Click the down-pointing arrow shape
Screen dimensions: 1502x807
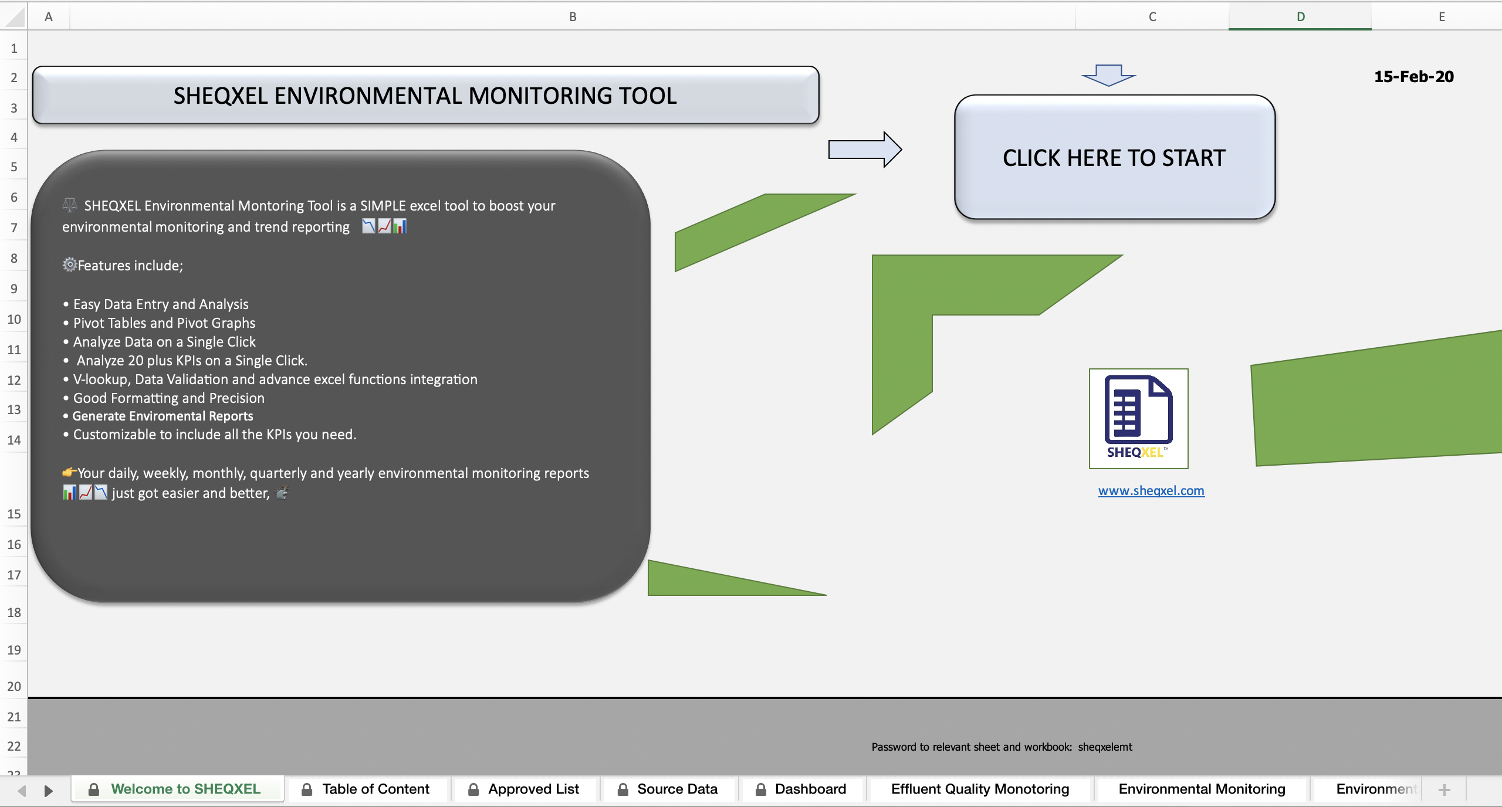(1108, 75)
